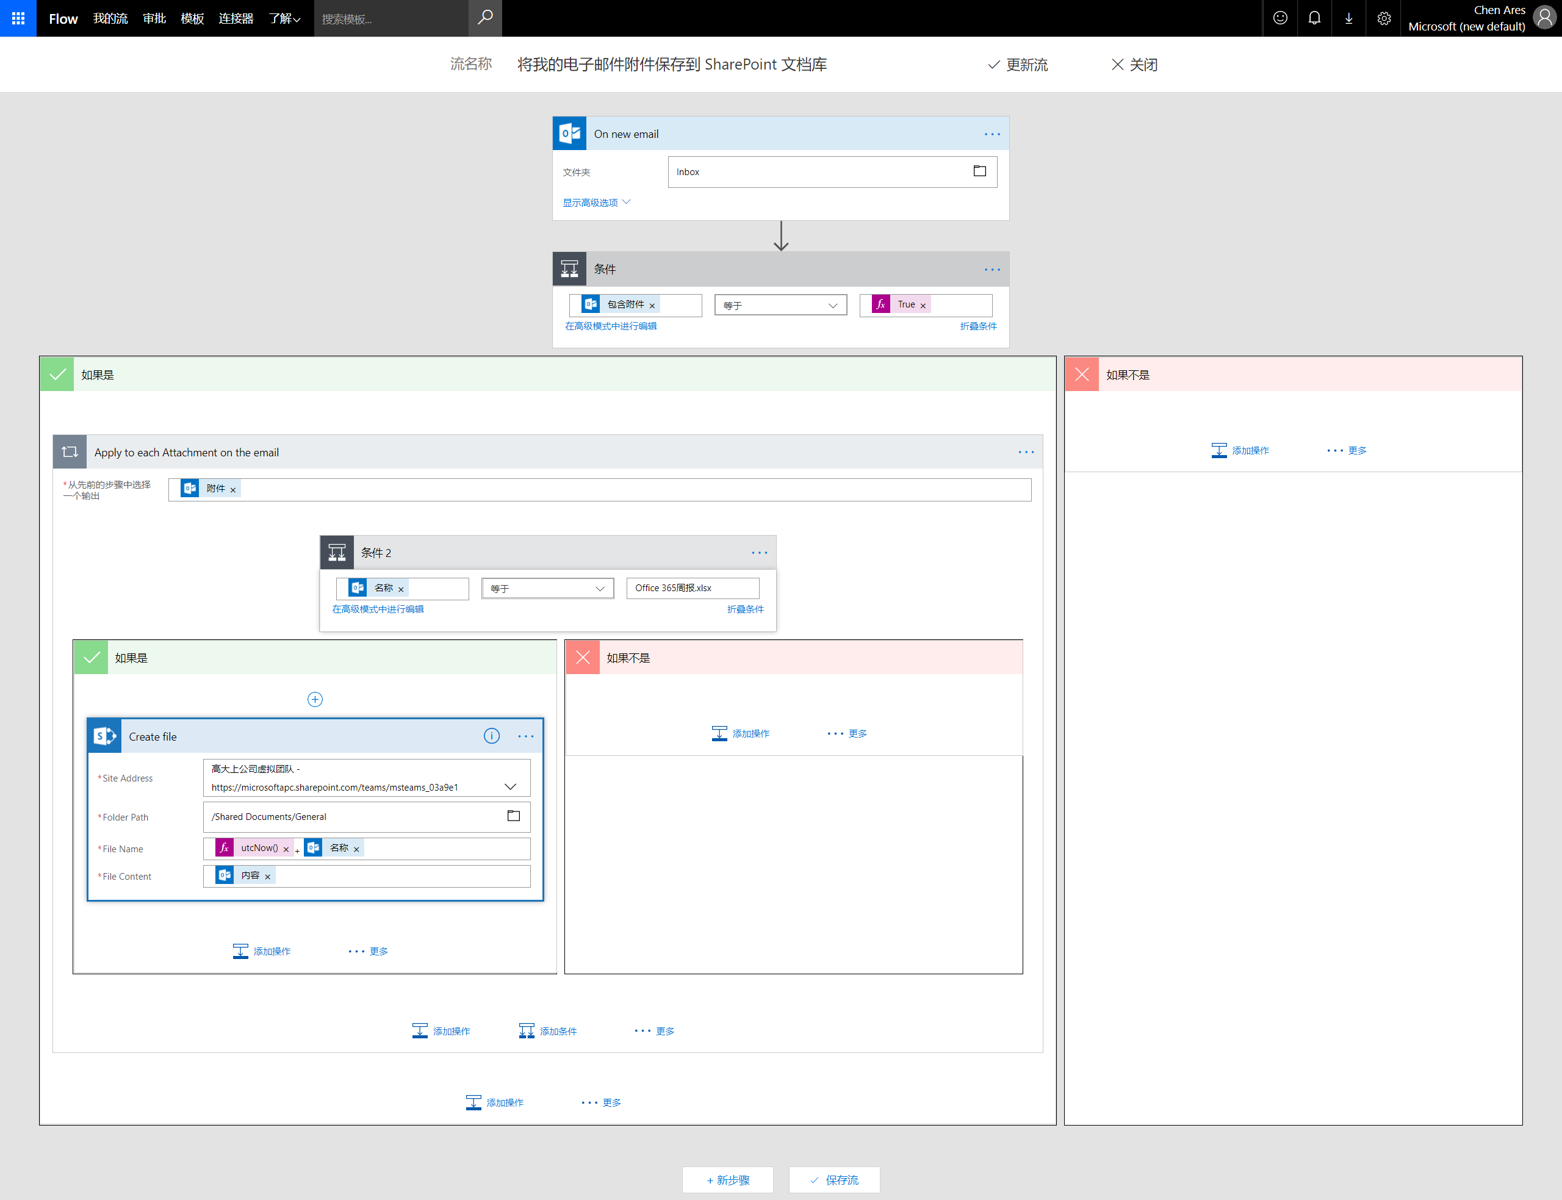Open folder picker for Inbox field
The height and width of the screenshot is (1200, 1562).
click(x=979, y=171)
